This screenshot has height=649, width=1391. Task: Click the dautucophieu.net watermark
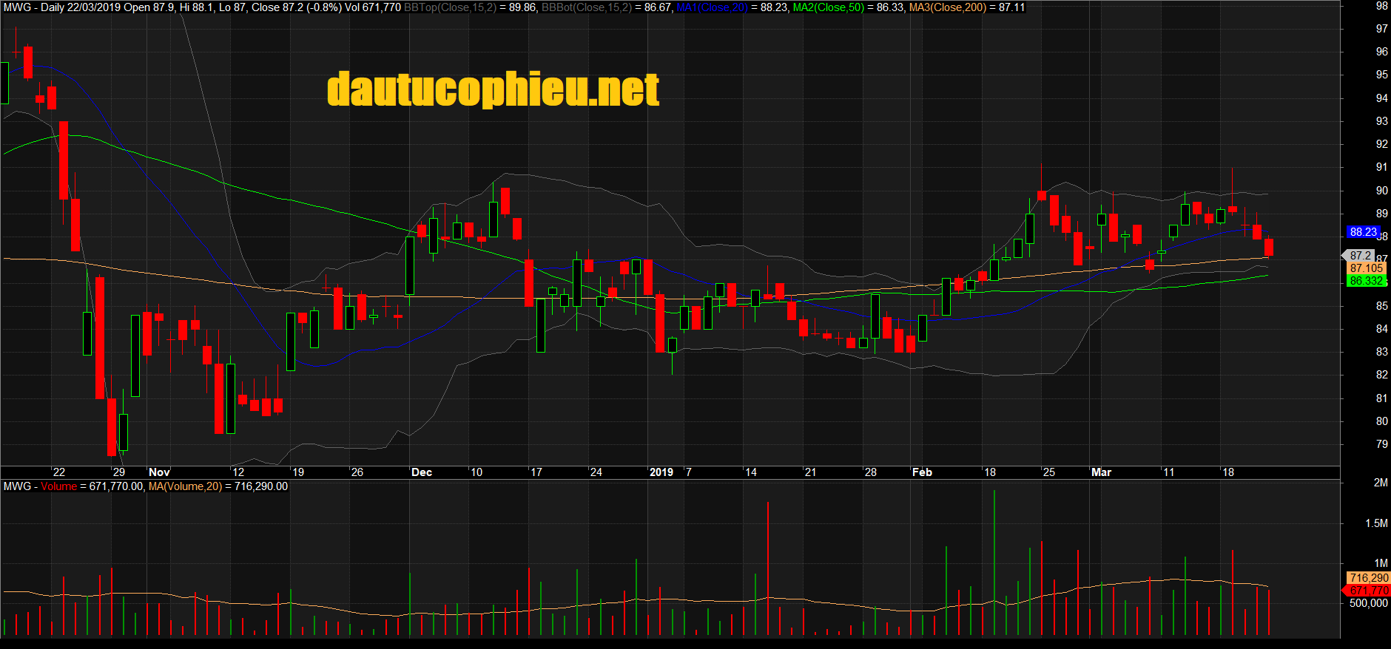(493, 89)
